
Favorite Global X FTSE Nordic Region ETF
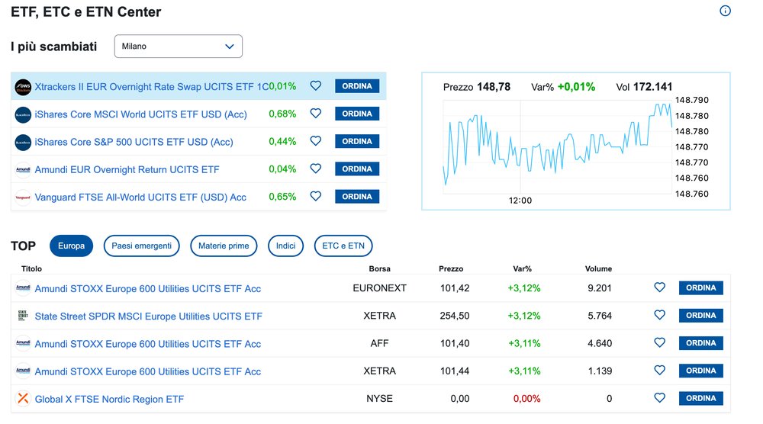[659, 398]
